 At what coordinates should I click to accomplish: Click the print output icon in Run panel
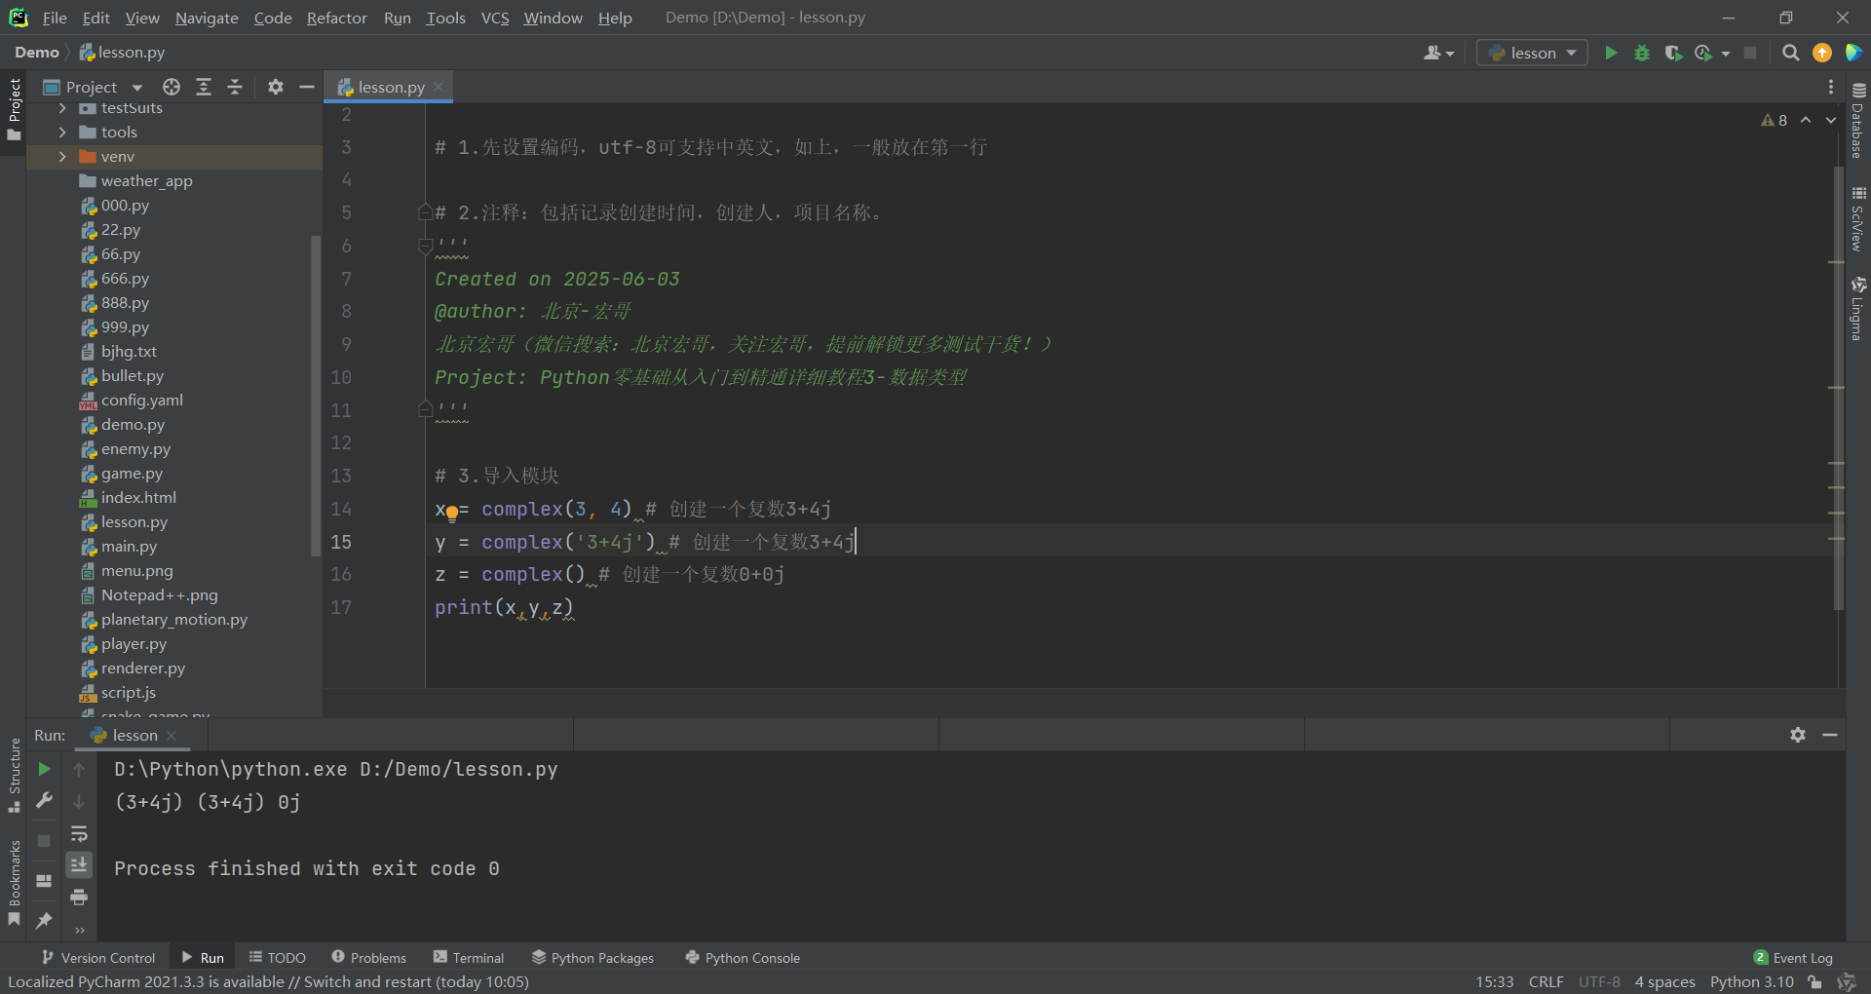[79, 897]
